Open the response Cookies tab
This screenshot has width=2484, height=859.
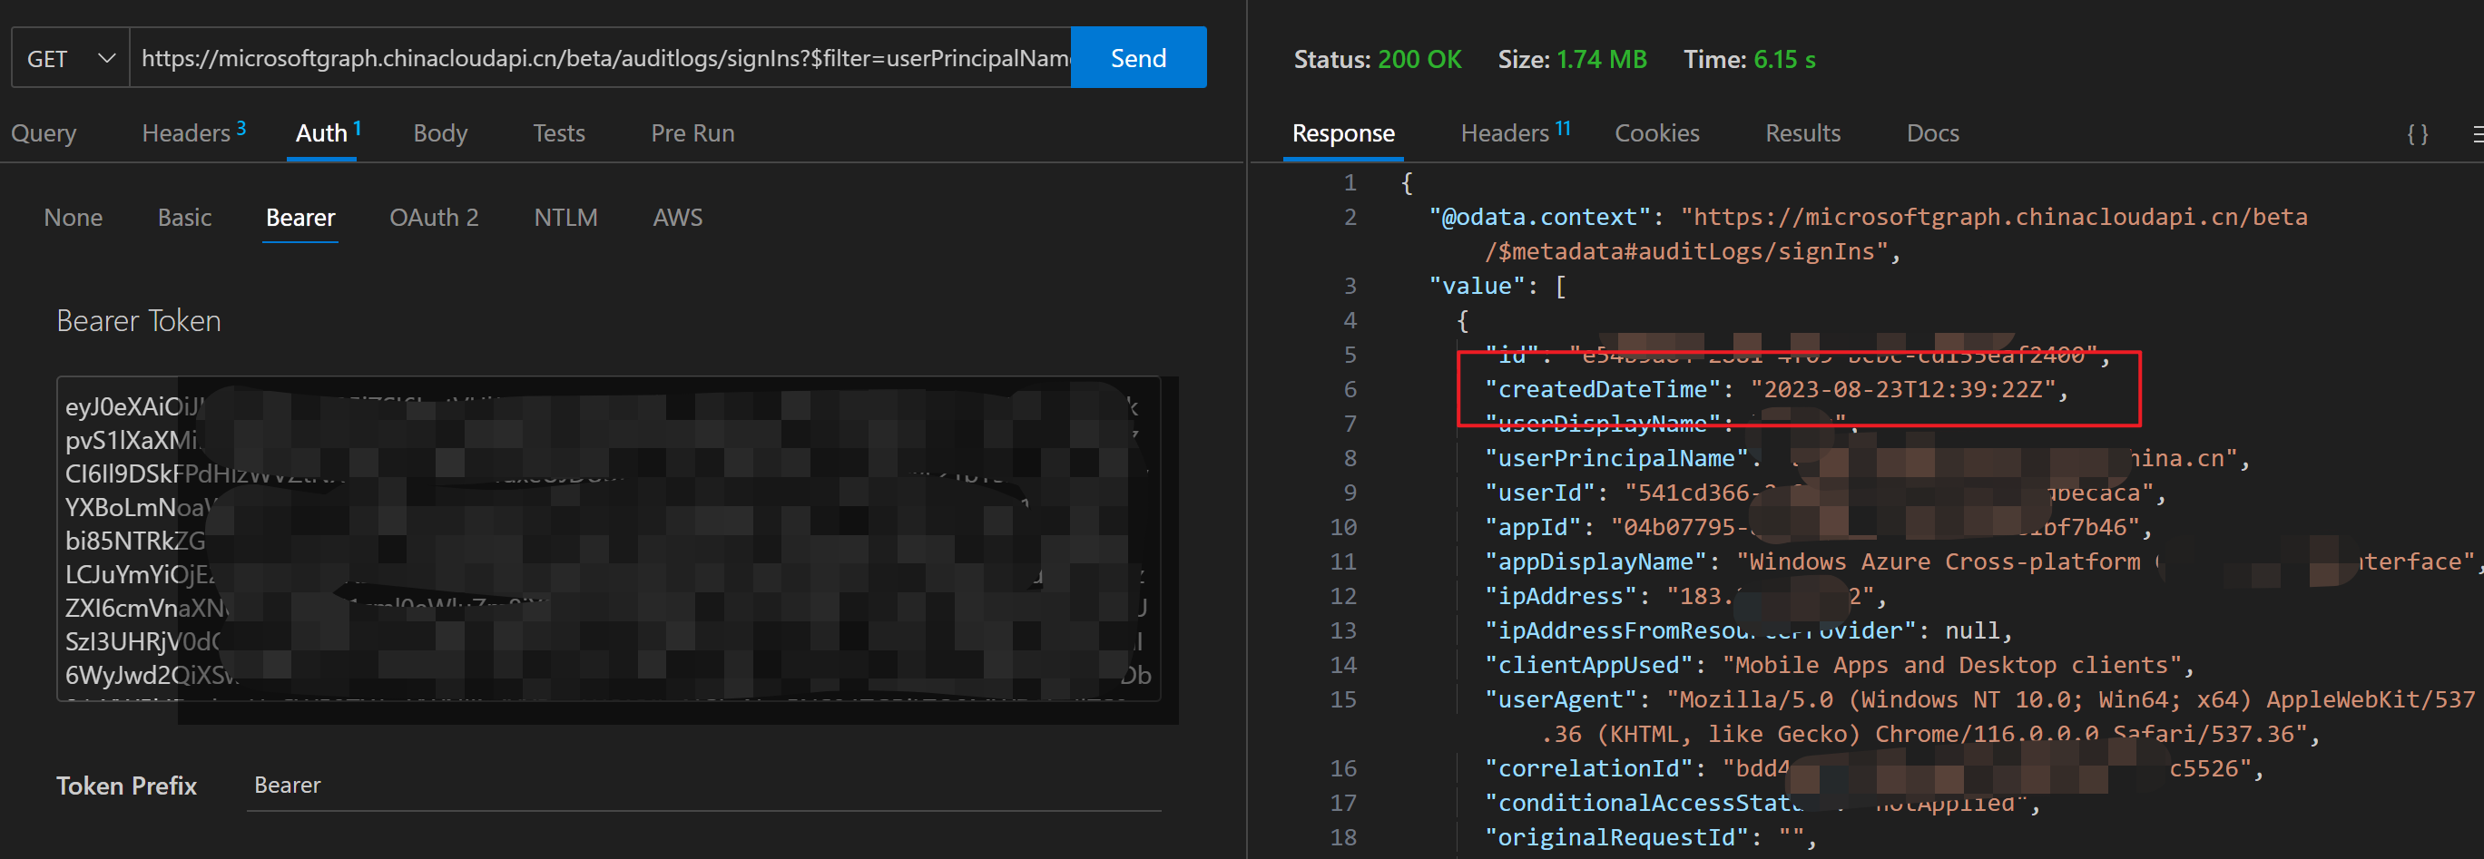1656,133
